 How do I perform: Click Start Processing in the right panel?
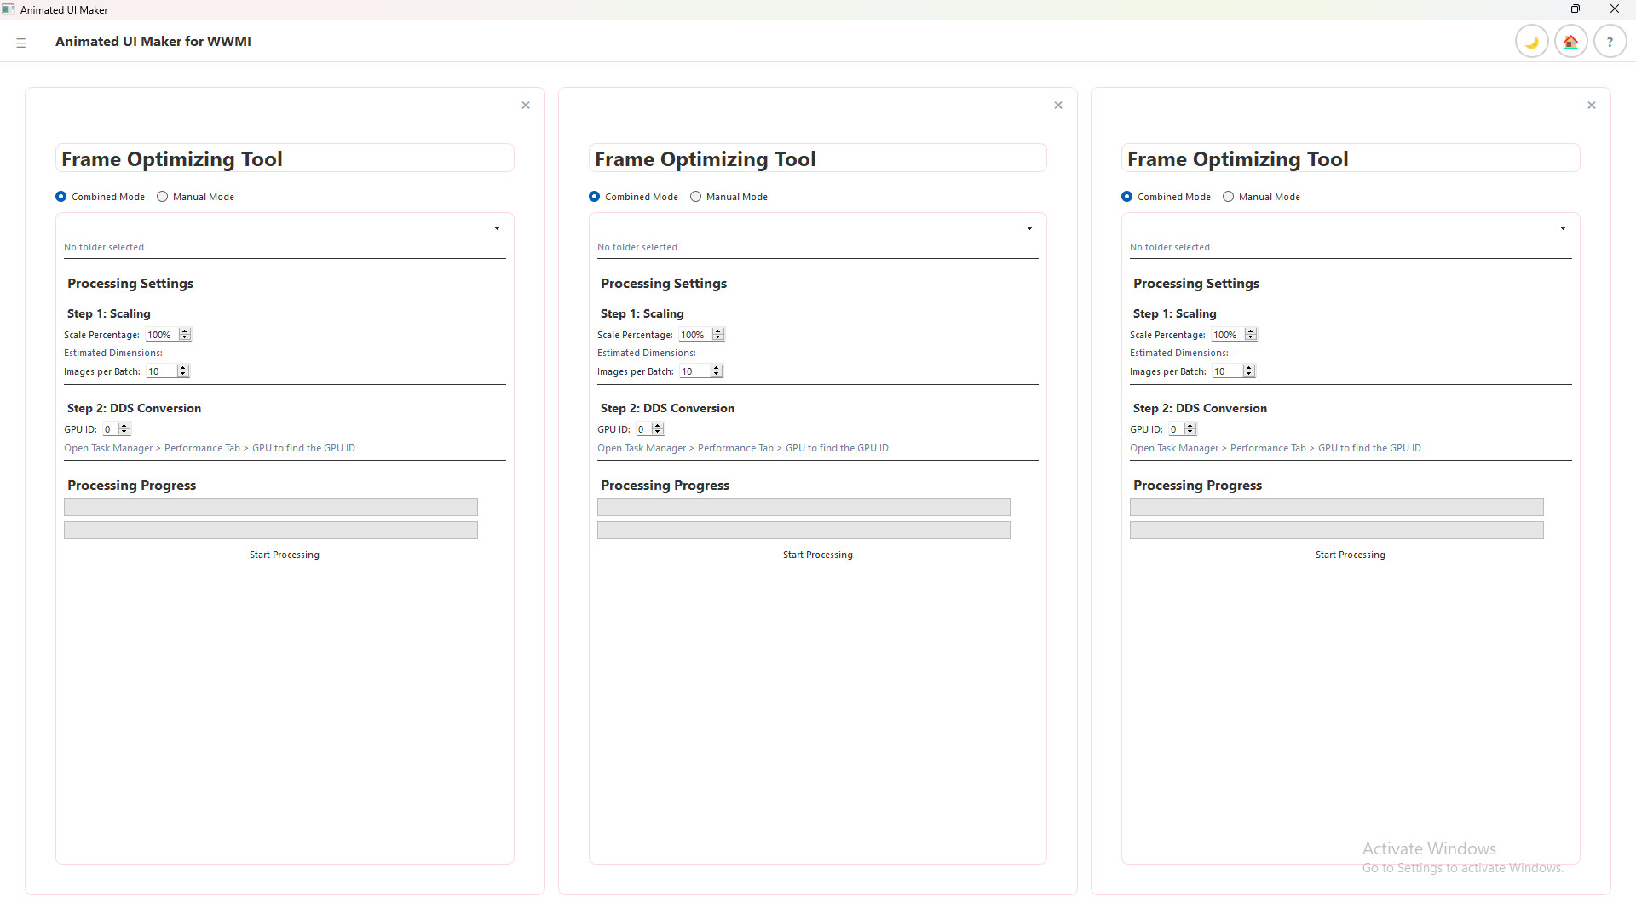tap(1350, 555)
